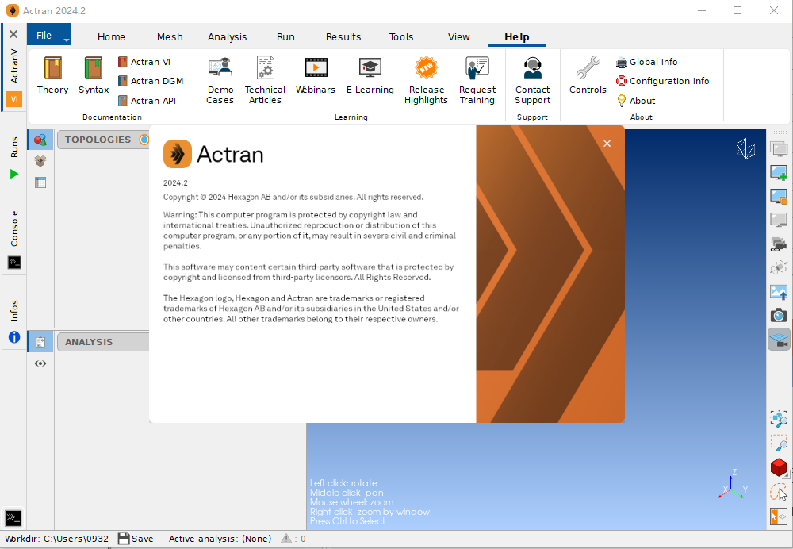Image resolution: width=793 pixels, height=549 pixels.
Task: View Release Highlights
Action: point(427,80)
